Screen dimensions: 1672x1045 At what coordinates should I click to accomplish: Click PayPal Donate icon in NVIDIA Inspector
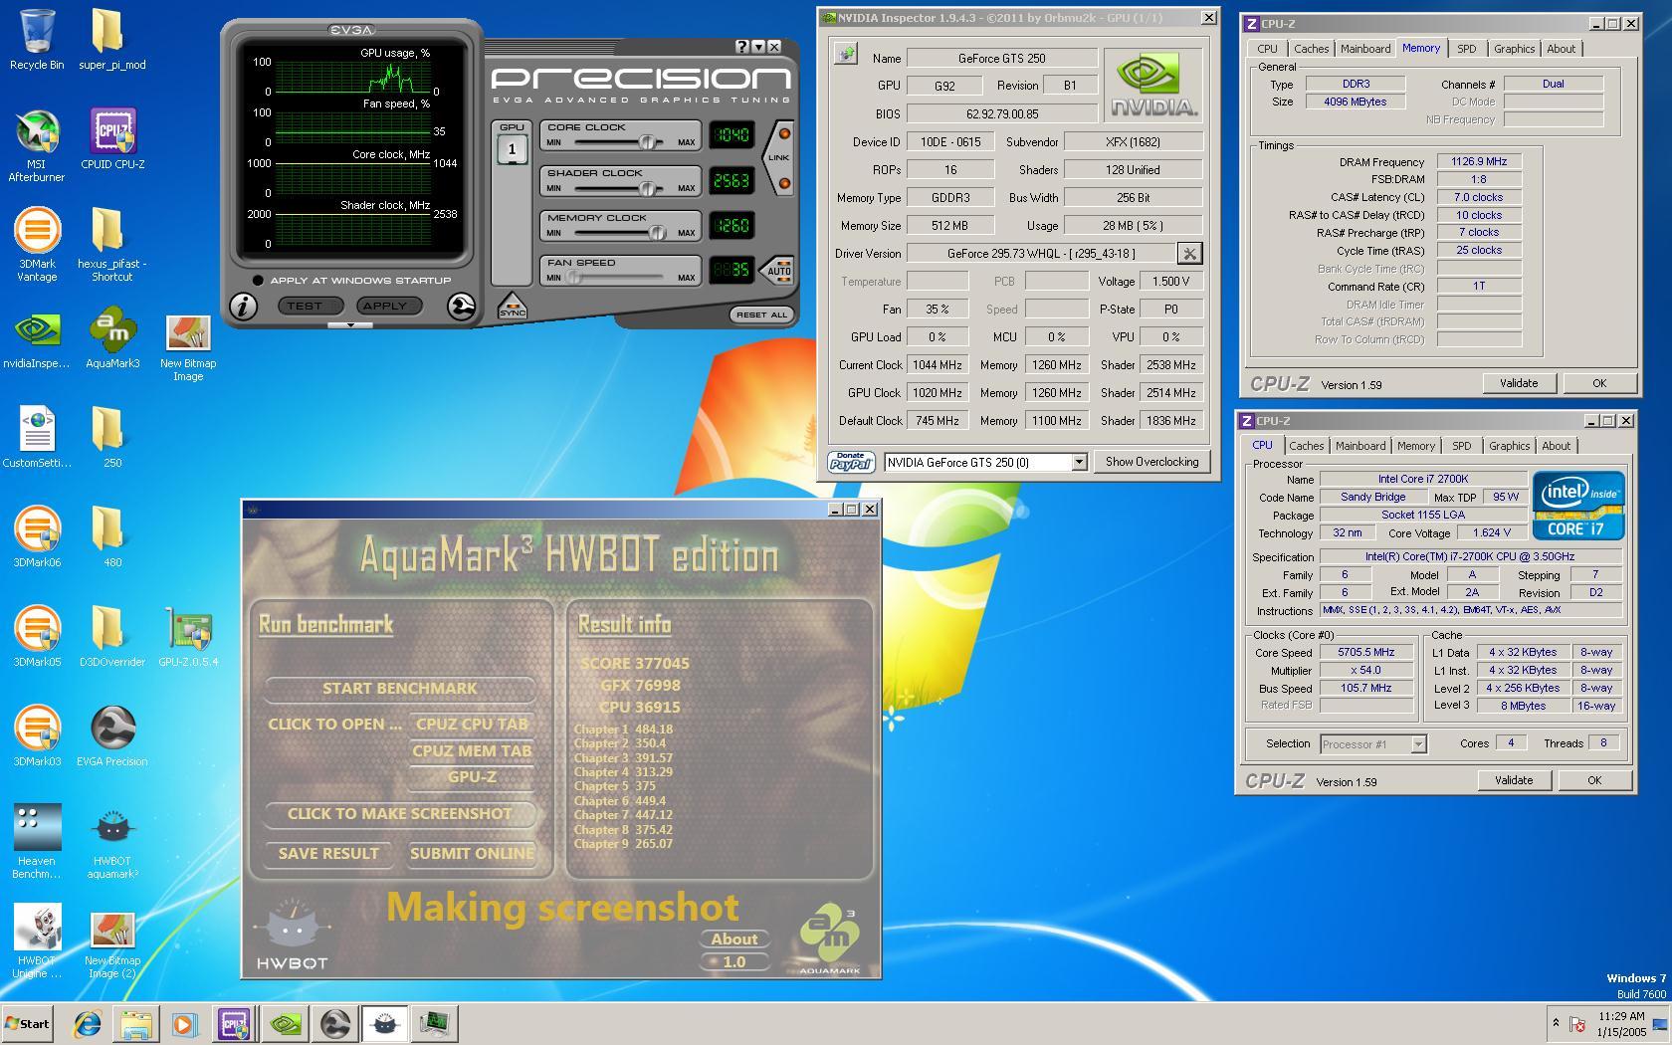click(x=851, y=462)
